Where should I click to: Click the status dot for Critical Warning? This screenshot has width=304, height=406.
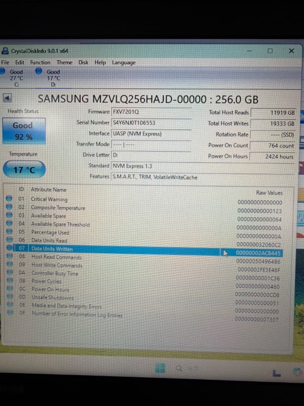point(9,198)
